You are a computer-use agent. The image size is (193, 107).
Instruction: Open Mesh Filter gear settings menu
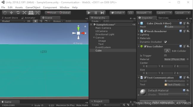[188, 23]
